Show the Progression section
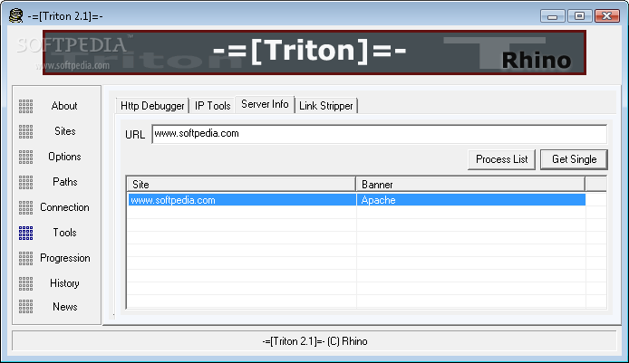The width and height of the screenshot is (629, 363). 65,258
